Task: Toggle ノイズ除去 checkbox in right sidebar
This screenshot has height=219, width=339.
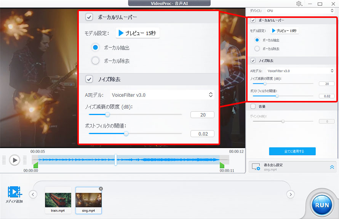Action: pos(253,61)
